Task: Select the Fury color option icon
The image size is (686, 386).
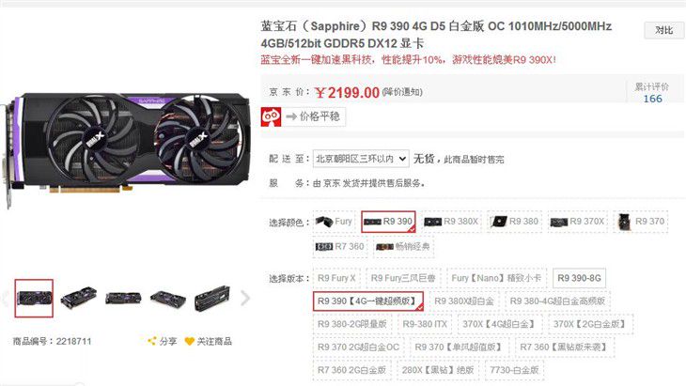Action: coord(324,222)
